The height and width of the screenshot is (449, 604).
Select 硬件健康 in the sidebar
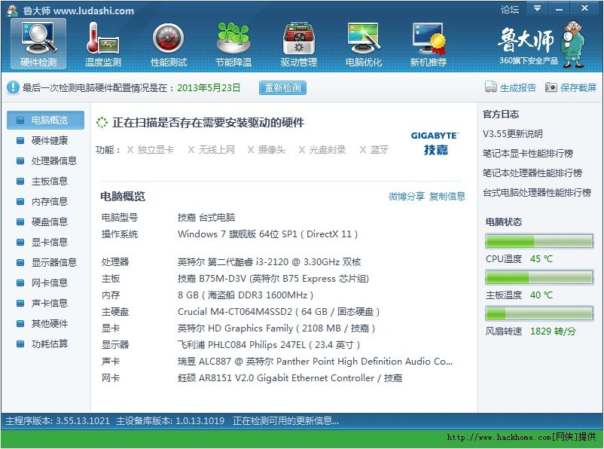(x=45, y=140)
